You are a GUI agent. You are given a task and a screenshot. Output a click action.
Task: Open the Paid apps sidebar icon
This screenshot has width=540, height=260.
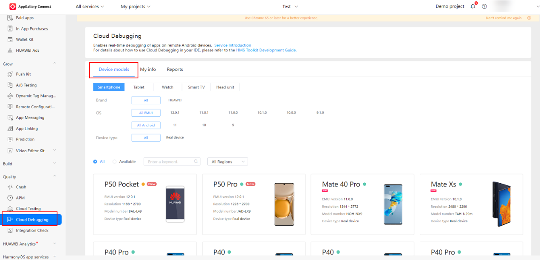(10, 18)
